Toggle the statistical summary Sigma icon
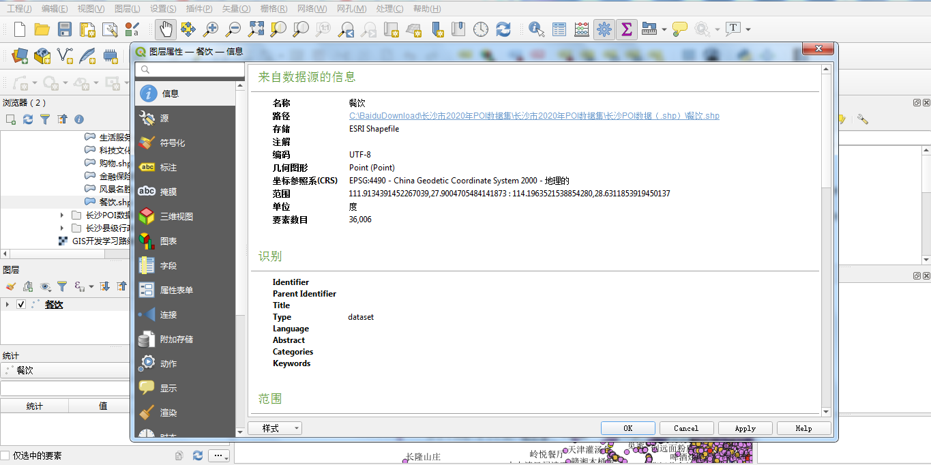931x465 pixels. 627,29
